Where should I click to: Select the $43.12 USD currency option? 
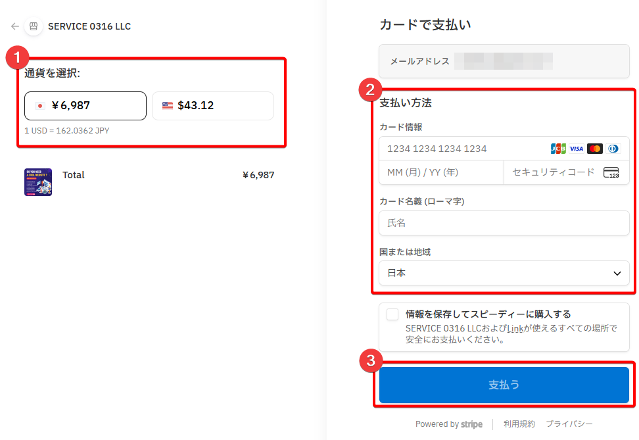tap(212, 106)
